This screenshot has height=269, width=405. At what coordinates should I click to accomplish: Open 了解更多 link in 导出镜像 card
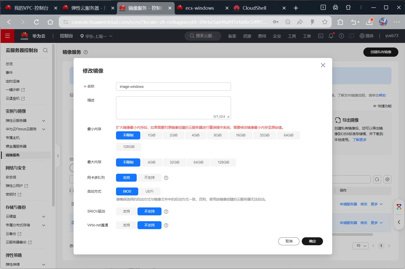[360, 140]
